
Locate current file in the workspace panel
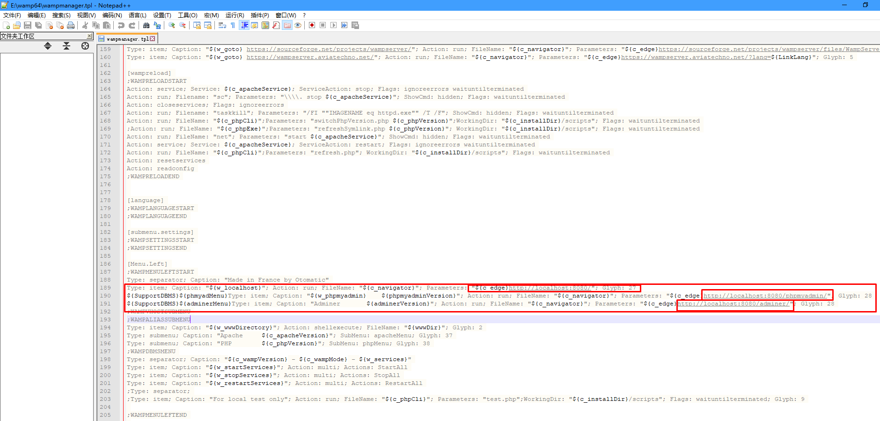(85, 46)
